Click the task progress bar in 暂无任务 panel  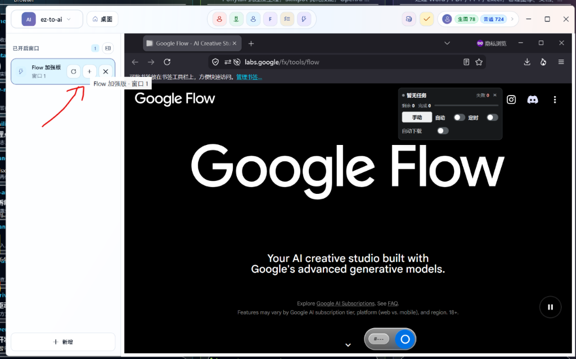coord(466,106)
